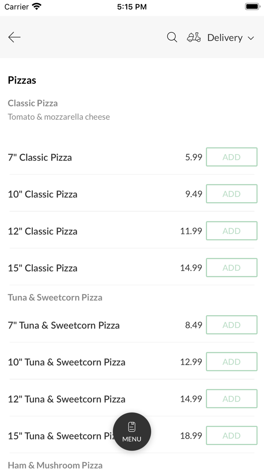Tap the delivery scooter icon in header

click(x=193, y=37)
